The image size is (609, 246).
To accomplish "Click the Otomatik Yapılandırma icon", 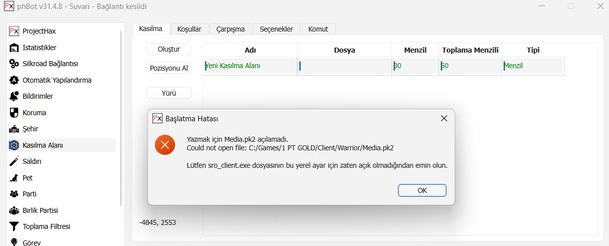I will (x=14, y=80).
